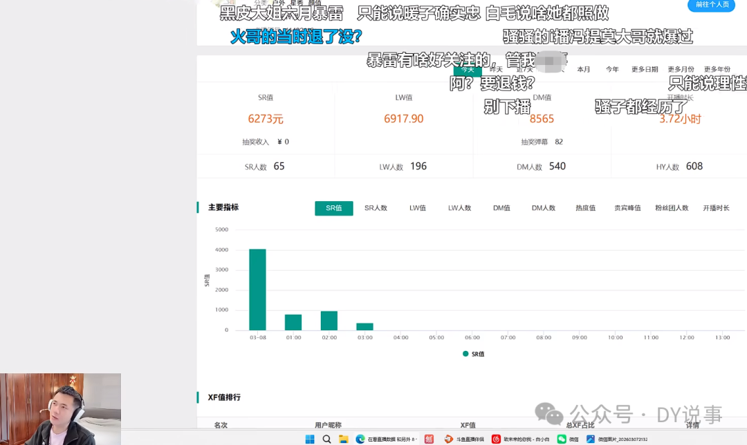Open the 斗鱼直播伴侣 taskbar app
This screenshot has width=747, height=445.
pyautogui.click(x=464, y=439)
